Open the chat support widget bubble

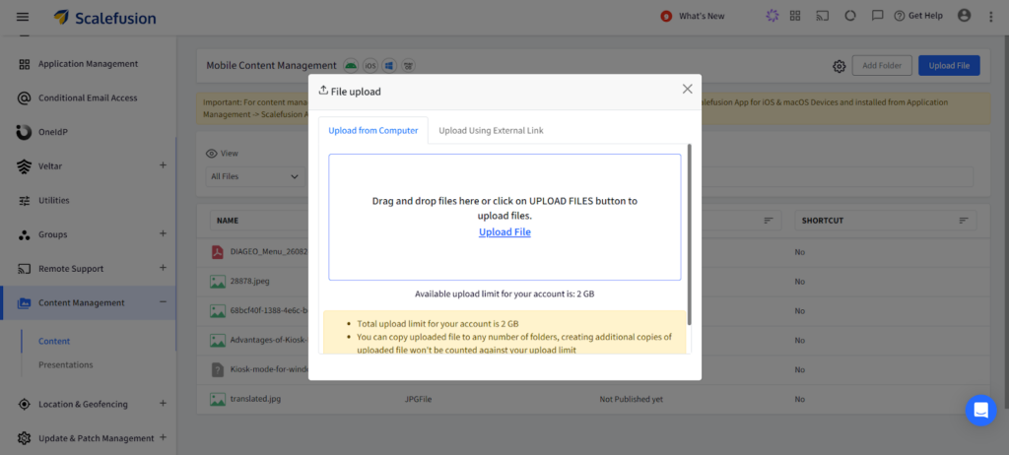pos(980,410)
